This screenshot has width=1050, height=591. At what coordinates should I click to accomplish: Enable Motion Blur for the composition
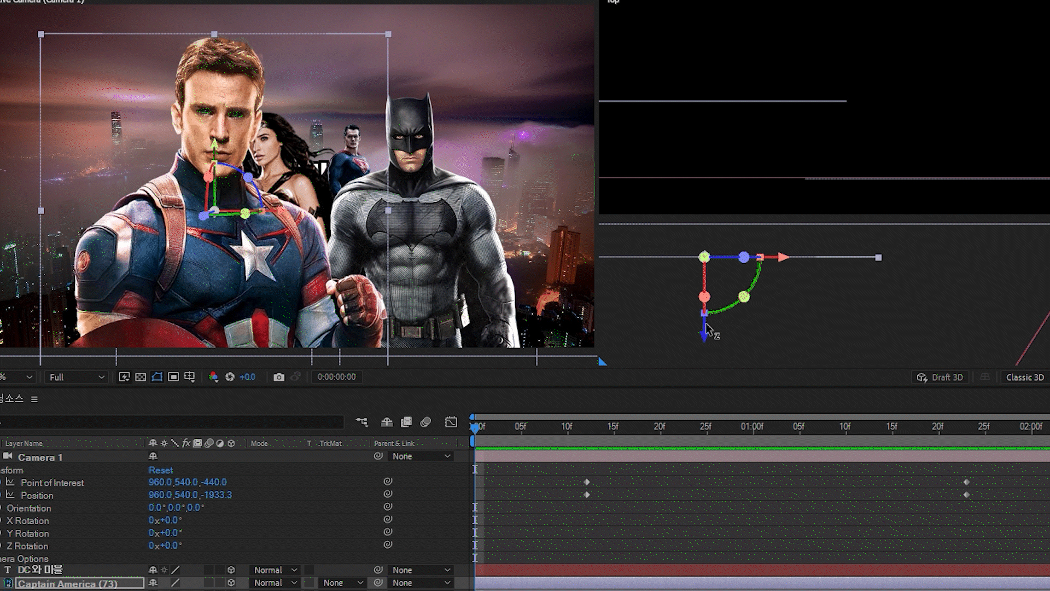(425, 422)
